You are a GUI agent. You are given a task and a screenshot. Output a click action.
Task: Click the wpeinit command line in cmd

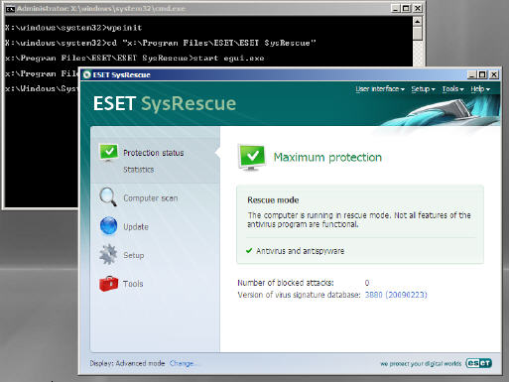pos(73,28)
